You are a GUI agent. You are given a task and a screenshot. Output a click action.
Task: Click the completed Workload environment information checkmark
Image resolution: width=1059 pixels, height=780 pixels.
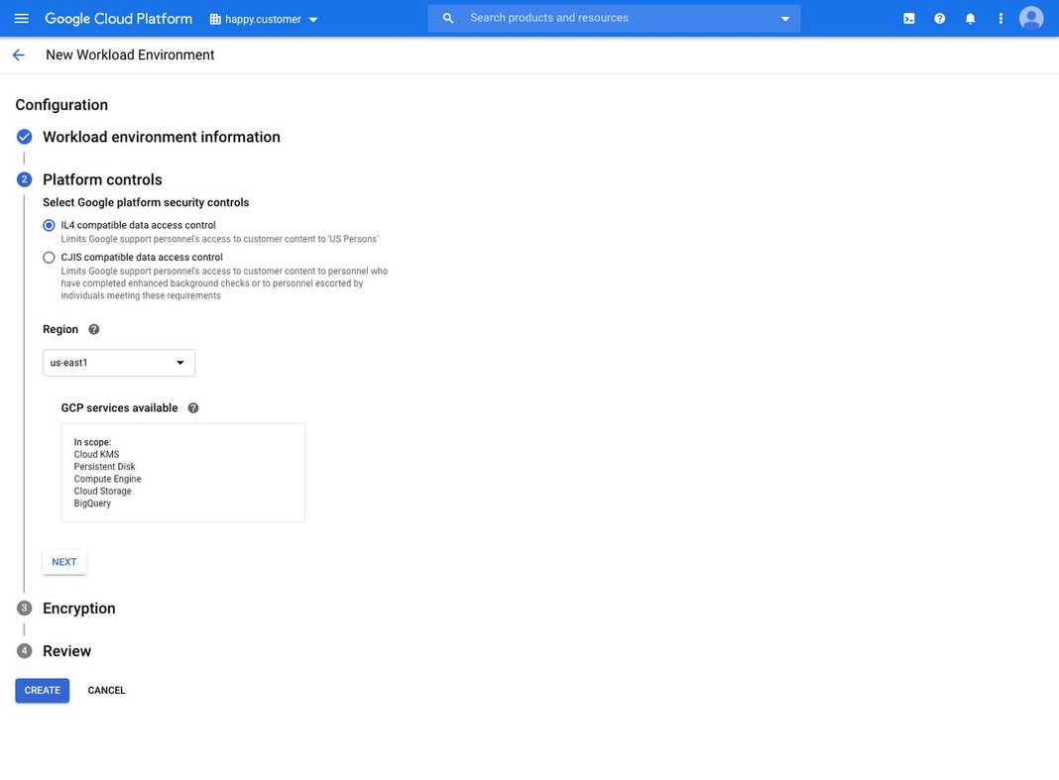tap(25, 137)
